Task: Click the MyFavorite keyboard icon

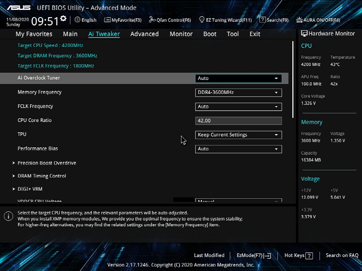Action: pos(107,20)
